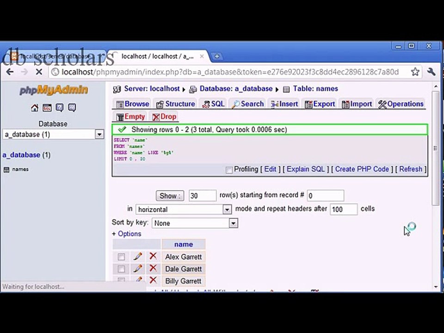This screenshot has height=333, width=444.
Task: Bookmark this page with the star
Action: point(415,72)
